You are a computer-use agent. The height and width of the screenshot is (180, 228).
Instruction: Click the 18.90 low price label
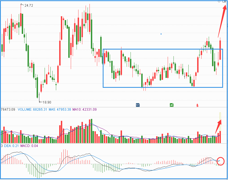(x=47, y=102)
